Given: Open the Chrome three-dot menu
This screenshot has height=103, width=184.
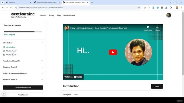Looking at the screenshot, I should [181, 8].
